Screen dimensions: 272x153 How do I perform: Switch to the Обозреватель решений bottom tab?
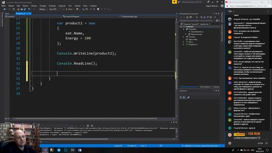(189, 87)
